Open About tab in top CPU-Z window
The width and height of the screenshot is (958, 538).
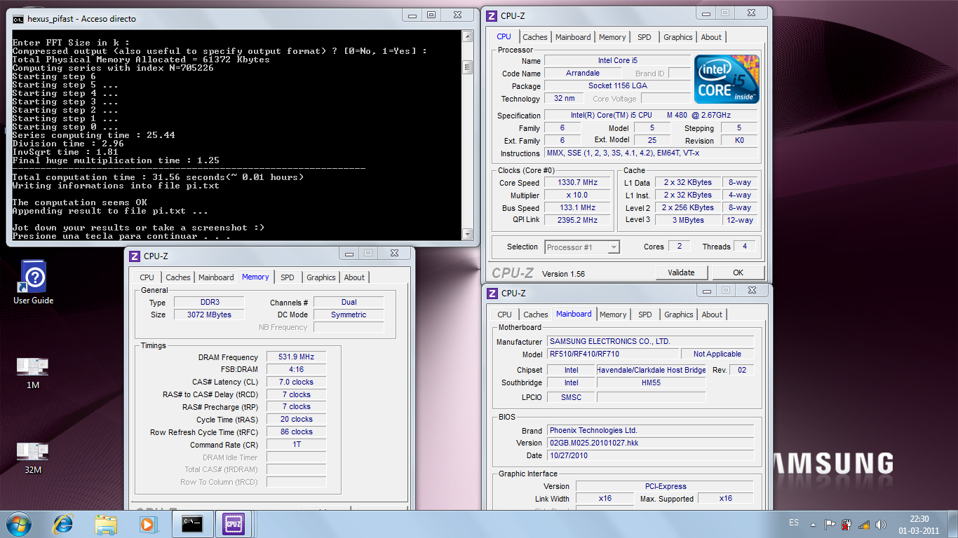(711, 37)
